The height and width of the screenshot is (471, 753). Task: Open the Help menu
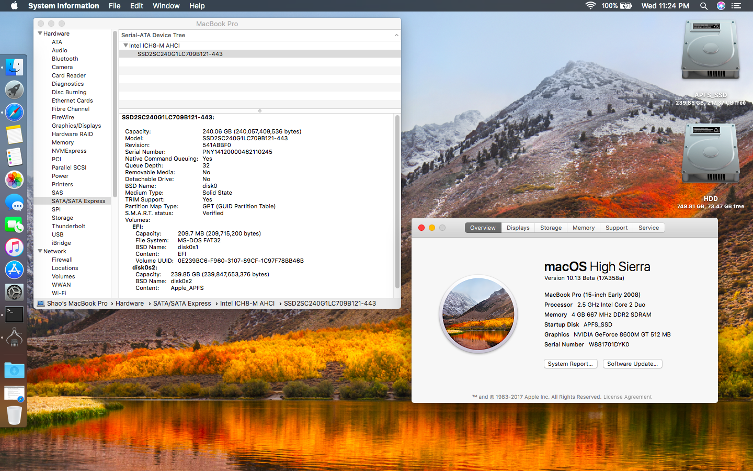coord(197,6)
